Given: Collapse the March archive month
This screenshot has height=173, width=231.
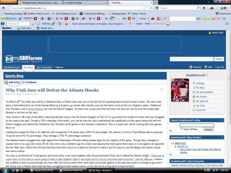Looking at the screenshot, I should (x=176, y=146).
